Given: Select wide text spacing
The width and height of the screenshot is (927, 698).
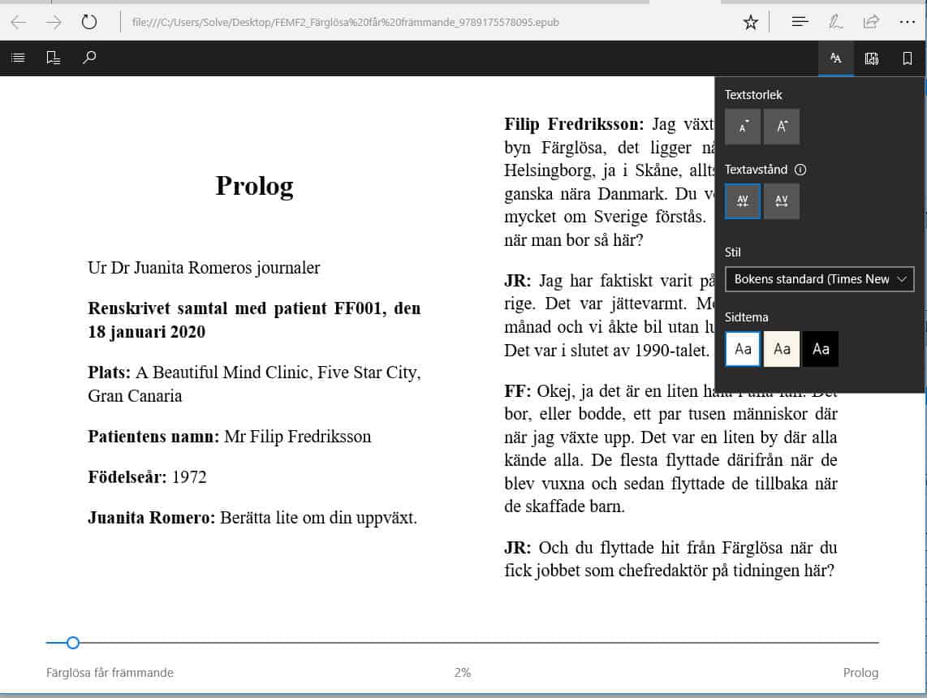Looking at the screenshot, I should tap(782, 201).
